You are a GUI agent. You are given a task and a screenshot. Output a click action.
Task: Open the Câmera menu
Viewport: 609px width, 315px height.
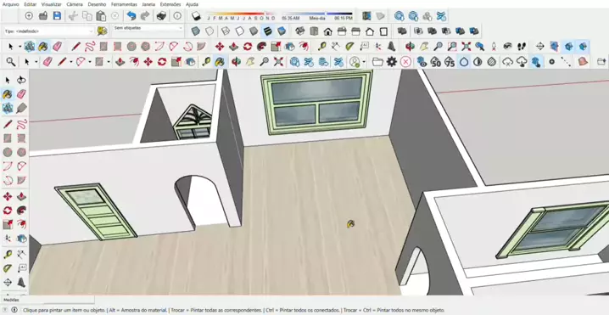coord(74,4)
